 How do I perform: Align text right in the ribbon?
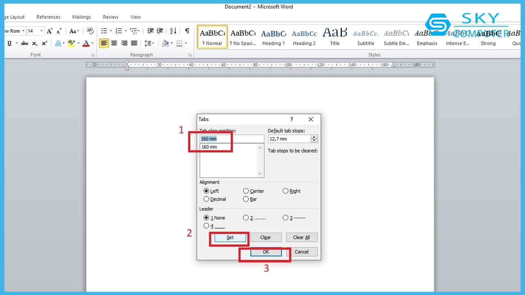[x=124, y=43]
